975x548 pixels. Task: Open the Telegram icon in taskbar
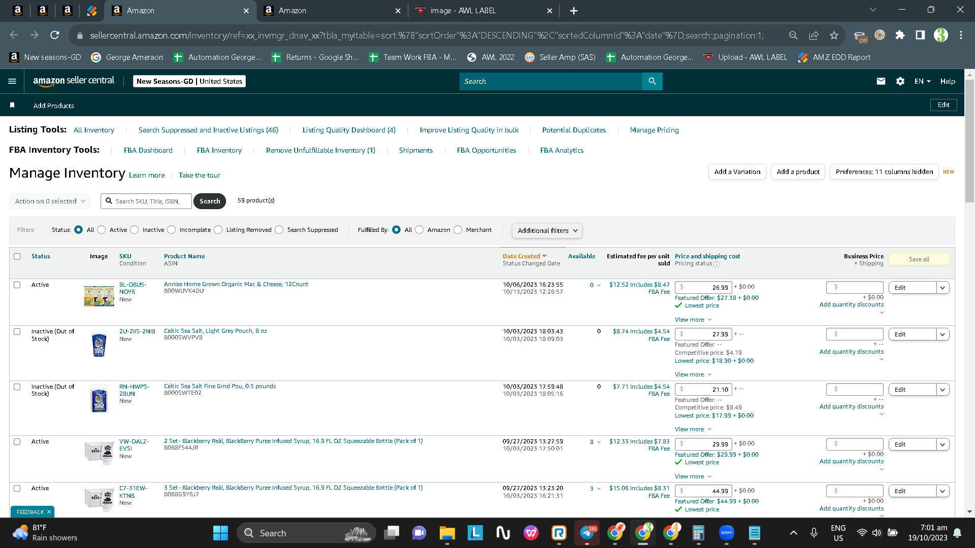[x=588, y=533]
